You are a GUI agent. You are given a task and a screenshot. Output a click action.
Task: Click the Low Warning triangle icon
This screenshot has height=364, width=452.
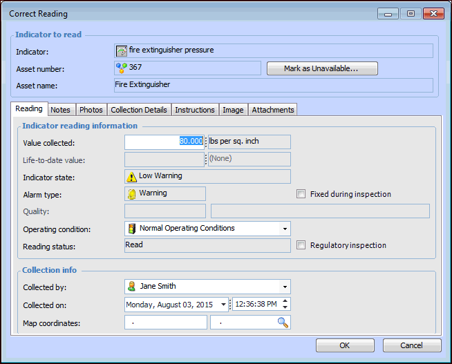point(132,177)
